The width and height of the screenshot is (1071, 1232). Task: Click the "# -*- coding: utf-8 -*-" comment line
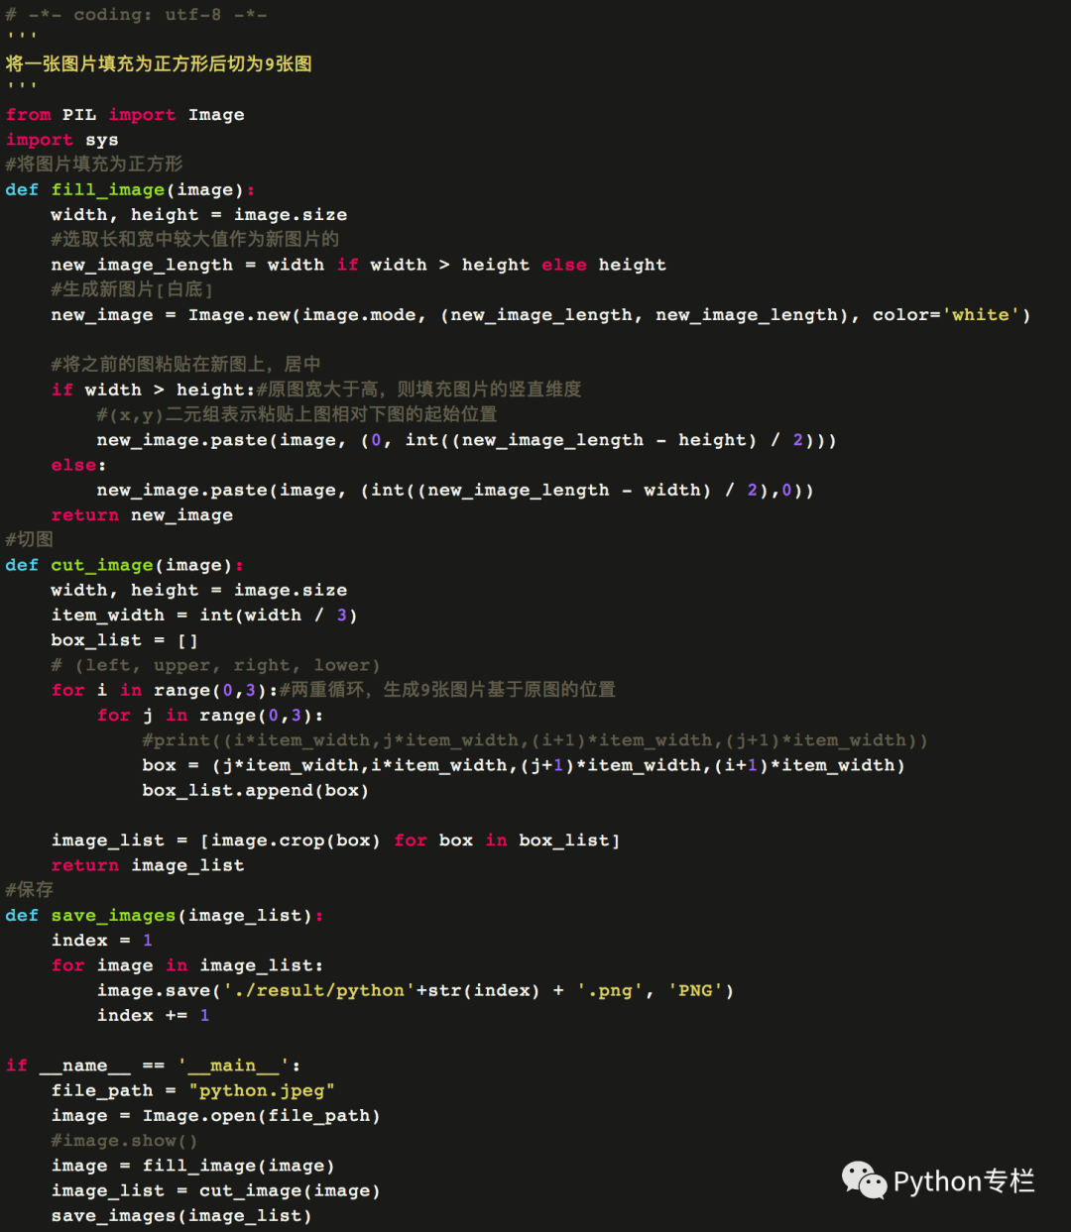pyautogui.click(x=136, y=15)
